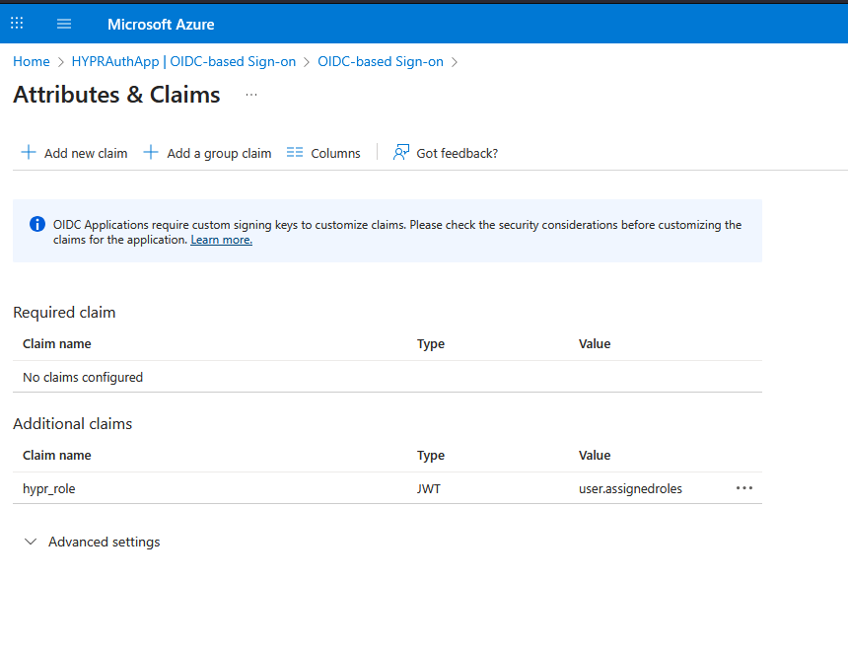Open the Azure app launcher grid icon
The height and width of the screenshot is (653, 848).
click(x=17, y=23)
